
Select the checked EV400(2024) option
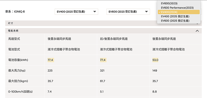pyautogui.click(x=179, y=12)
